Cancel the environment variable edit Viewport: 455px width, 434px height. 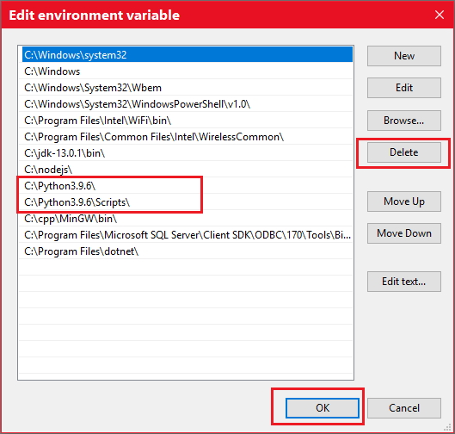click(x=404, y=408)
